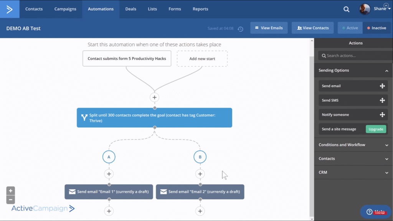The width and height of the screenshot is (393, 221).
Task: Click Upgrade next to Send a site message
Action: pyautogui.click(x=376, y=129)
